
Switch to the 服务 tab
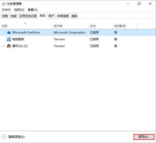74,16
